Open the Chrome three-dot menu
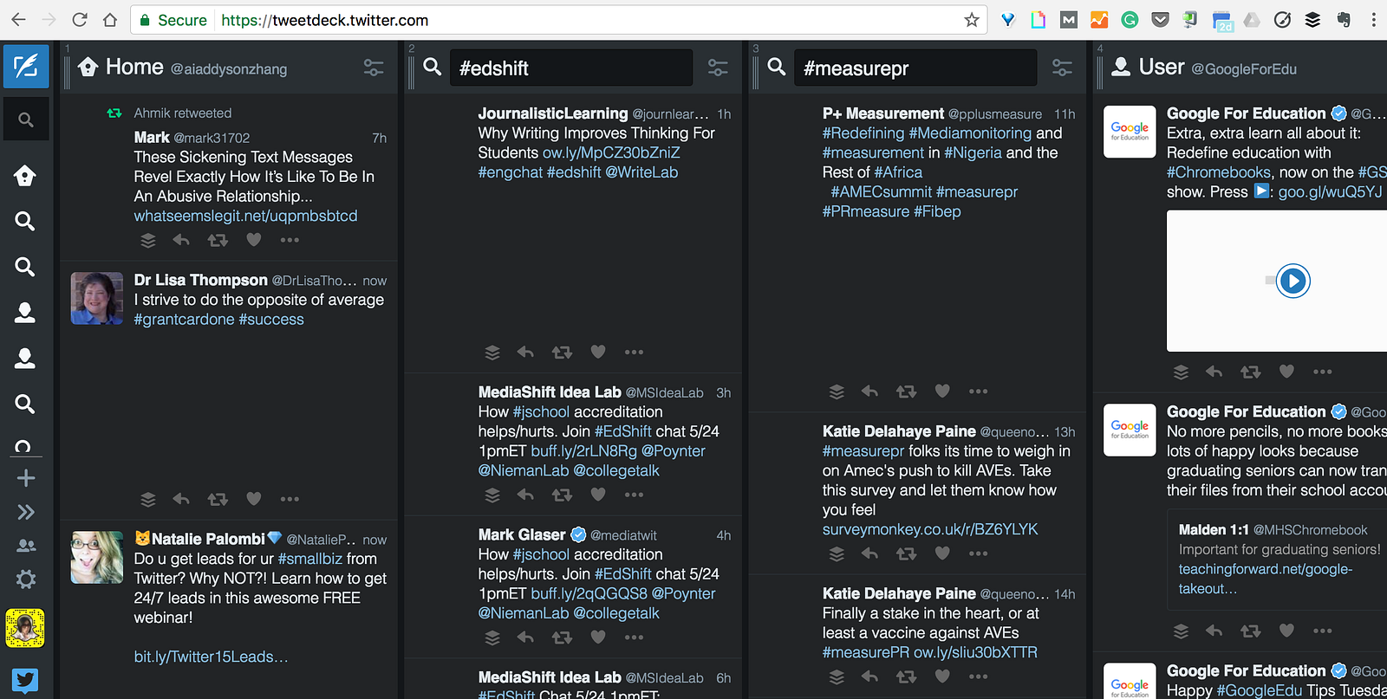1387x699 pixels. tap(1374, 20)
